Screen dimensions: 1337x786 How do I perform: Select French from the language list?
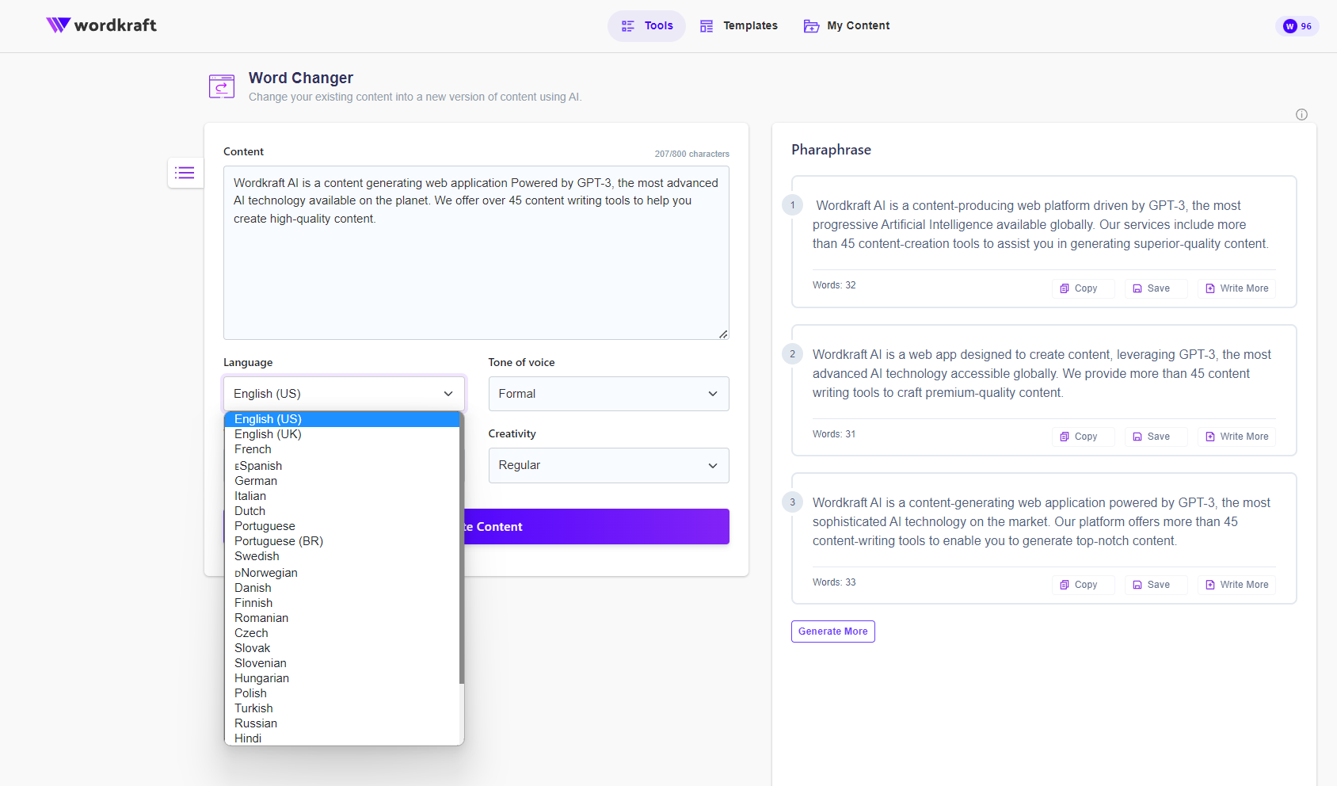[x=253, y=449]
